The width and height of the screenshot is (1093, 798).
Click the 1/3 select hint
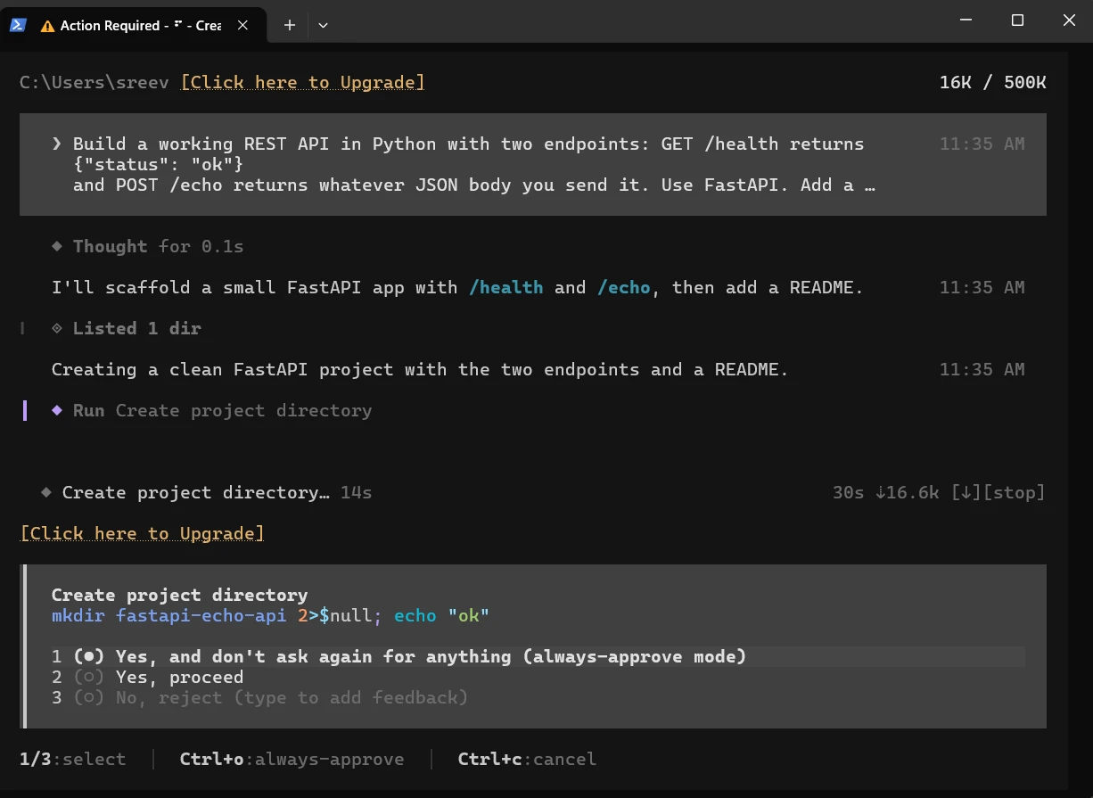tap(72, 759)
